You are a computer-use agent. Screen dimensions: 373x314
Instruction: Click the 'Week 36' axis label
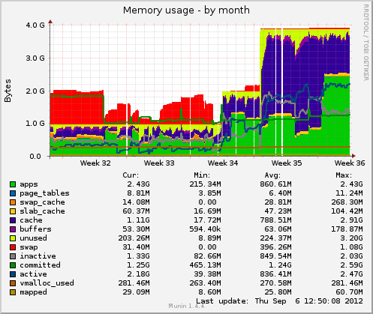pos(350,163)
